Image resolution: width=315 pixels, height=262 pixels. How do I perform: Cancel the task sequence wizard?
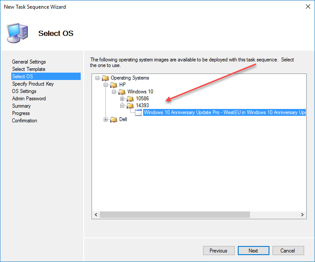click(287, 251)
